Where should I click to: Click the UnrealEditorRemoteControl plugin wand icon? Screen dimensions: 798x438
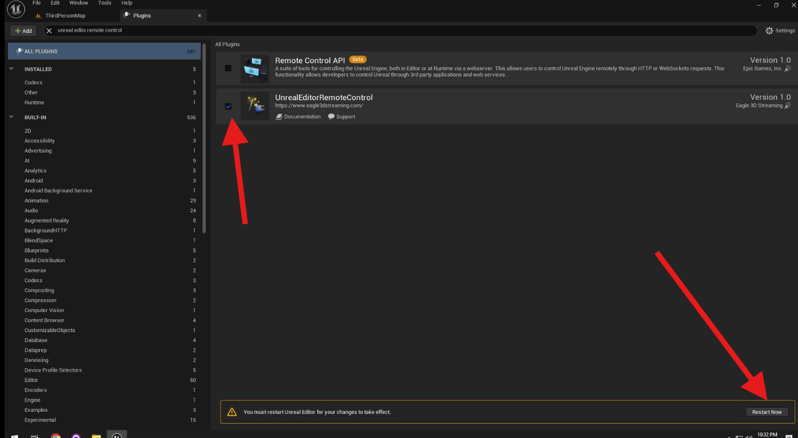click(x=255, y=106)
